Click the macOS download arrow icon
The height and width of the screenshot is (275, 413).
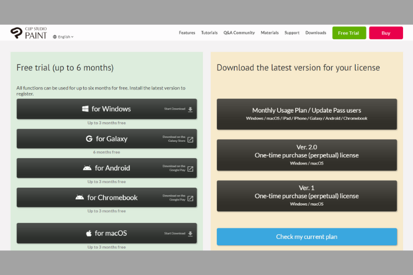coord(191,234)
